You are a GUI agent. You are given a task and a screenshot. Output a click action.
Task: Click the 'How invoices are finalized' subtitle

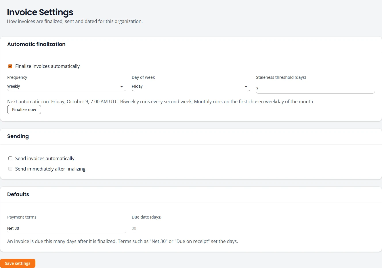pyautogui.click(x=75, y=21)
